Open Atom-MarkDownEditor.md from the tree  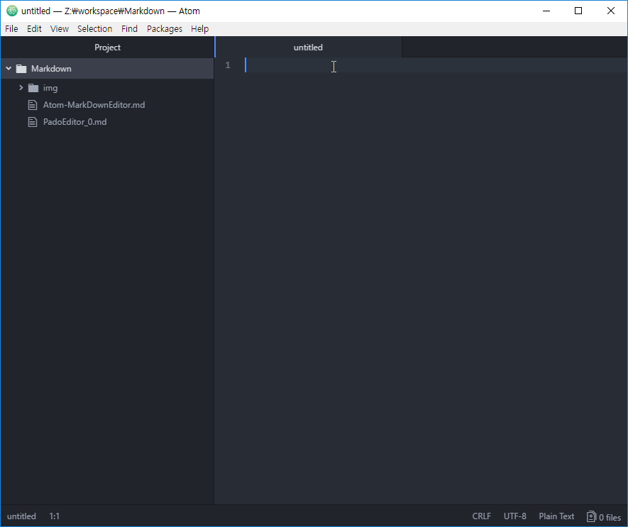click(94, 105)
